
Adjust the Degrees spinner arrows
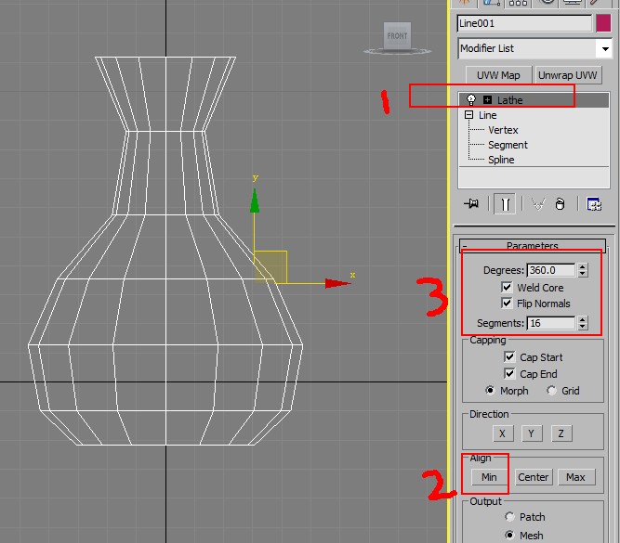coord(582,270)
